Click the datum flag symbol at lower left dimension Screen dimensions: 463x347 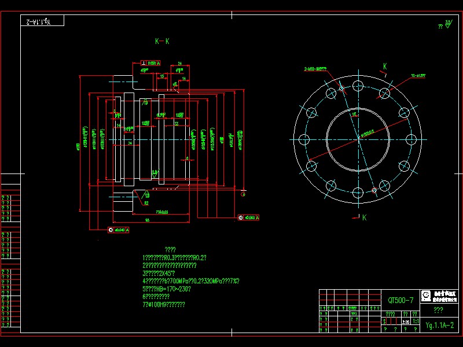pos(118,230)
